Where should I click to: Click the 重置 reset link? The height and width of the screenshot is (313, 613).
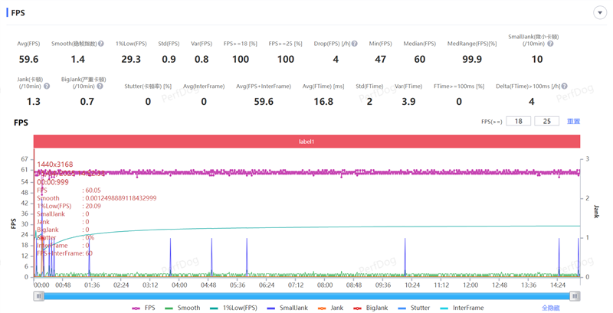[573, 122]
